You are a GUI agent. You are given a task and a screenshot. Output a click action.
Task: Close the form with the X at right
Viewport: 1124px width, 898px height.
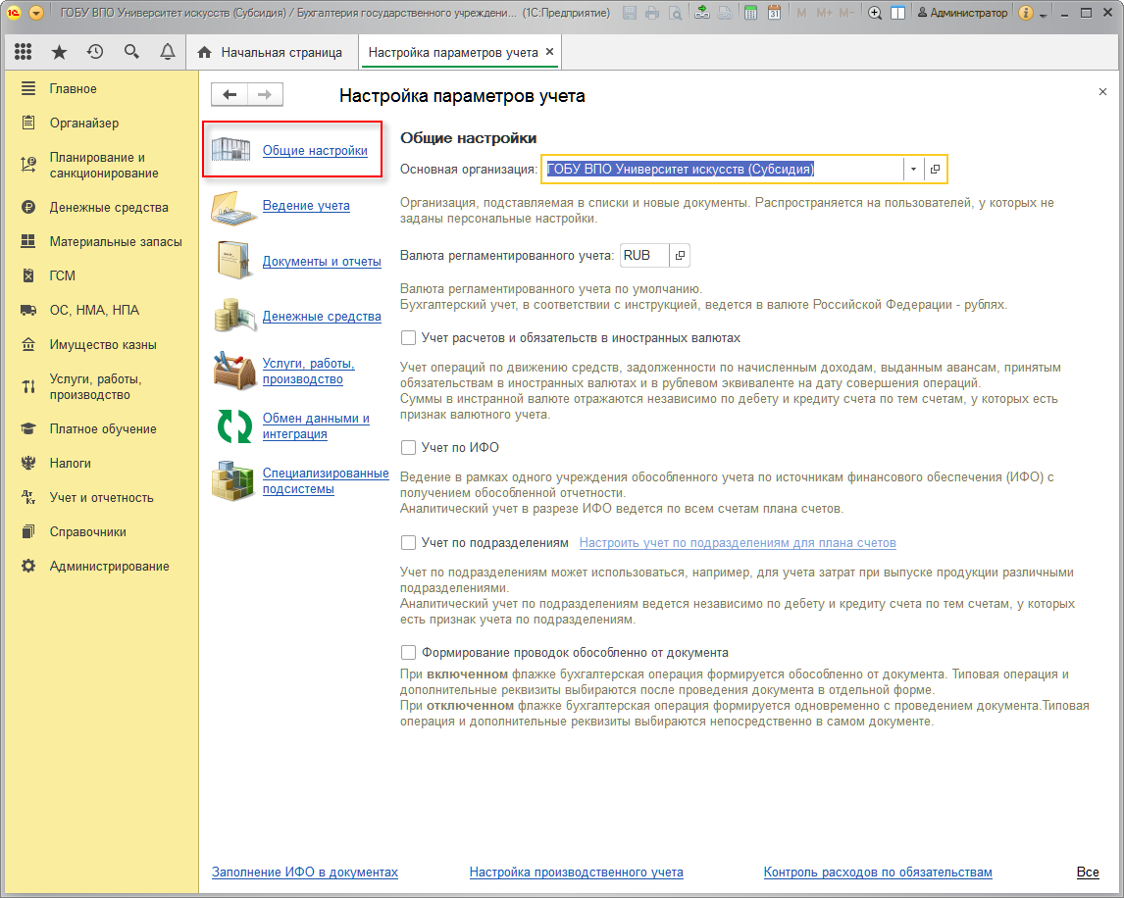tap(1102, 92)
